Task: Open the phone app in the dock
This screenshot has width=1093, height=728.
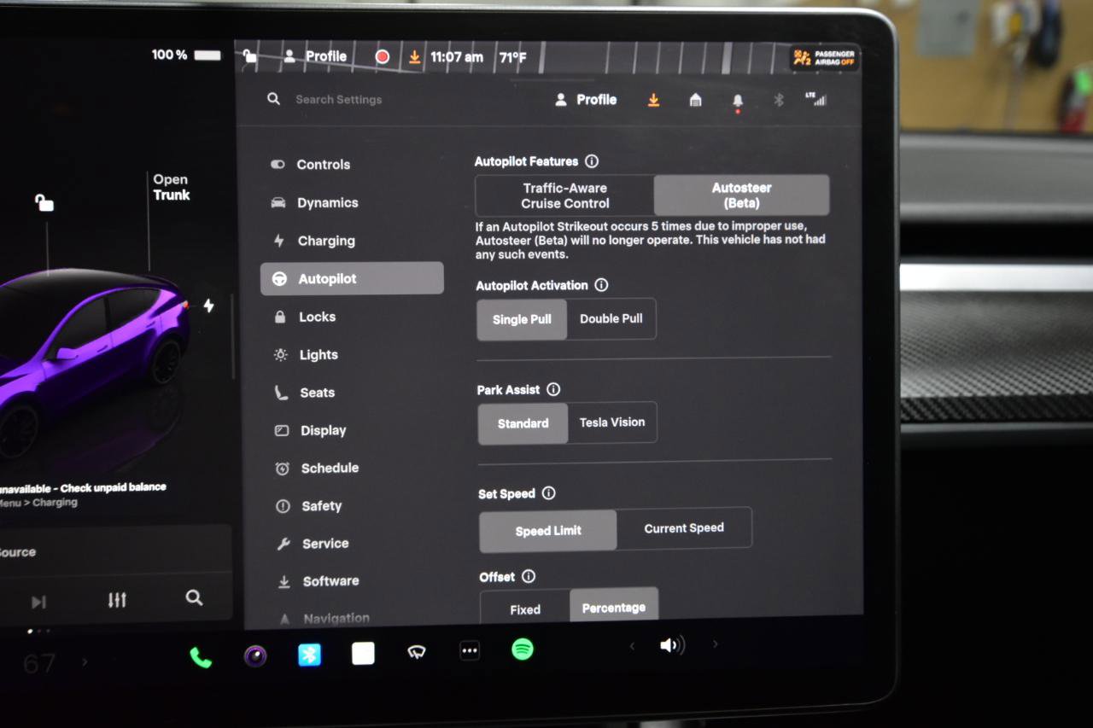Action: point(201,656)
